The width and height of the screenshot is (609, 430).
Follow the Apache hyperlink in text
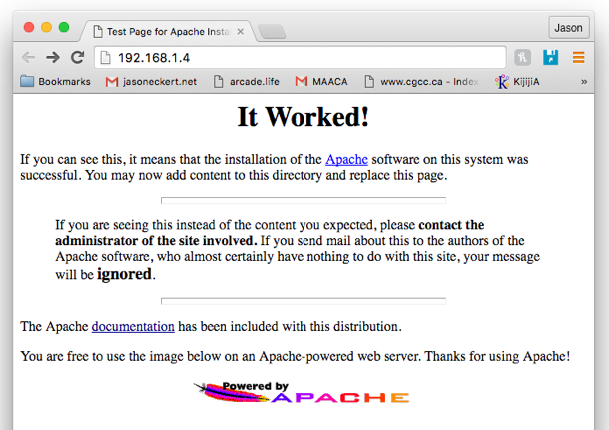pos(345,159)
